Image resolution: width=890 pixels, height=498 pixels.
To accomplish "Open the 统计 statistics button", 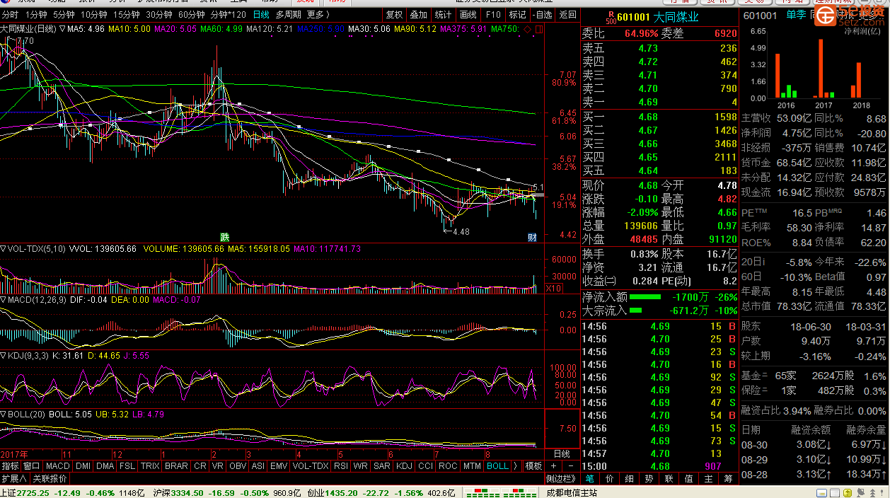I will (443, 15).
